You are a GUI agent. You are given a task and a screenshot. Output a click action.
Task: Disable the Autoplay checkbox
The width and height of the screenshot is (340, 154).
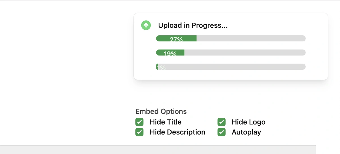(222, 132)
